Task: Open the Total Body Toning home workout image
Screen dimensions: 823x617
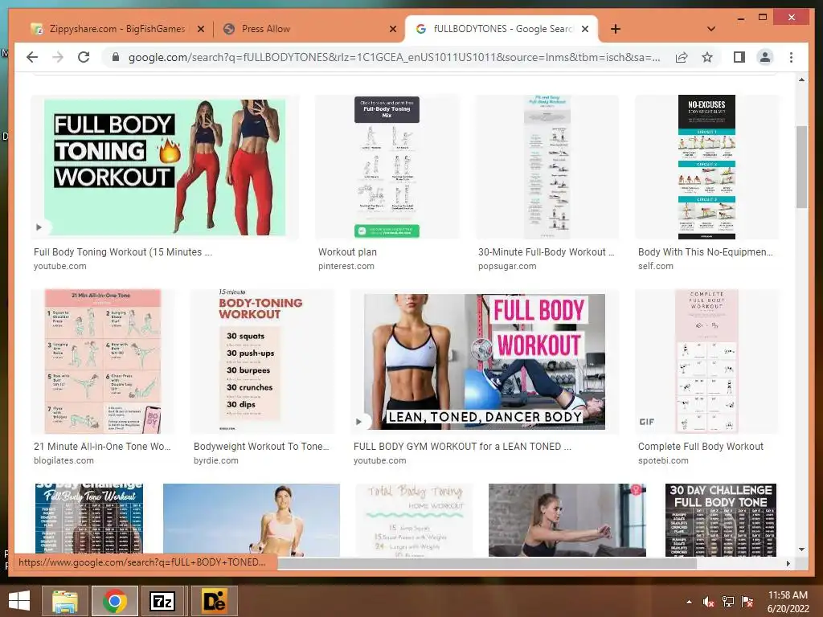Action: [415, 520]
